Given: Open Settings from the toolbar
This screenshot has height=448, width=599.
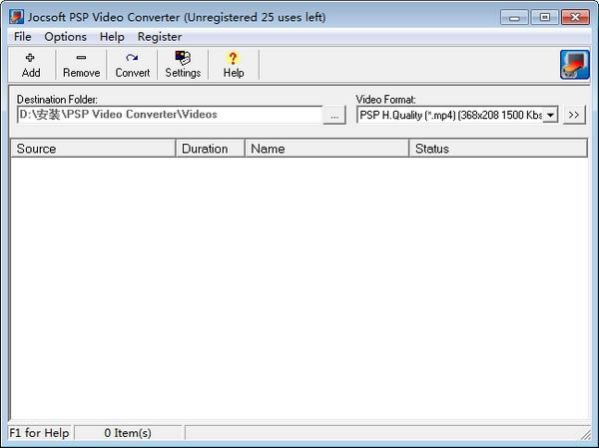Looking at the screenshot, I should pyautogui.click(x=183, y=65).
